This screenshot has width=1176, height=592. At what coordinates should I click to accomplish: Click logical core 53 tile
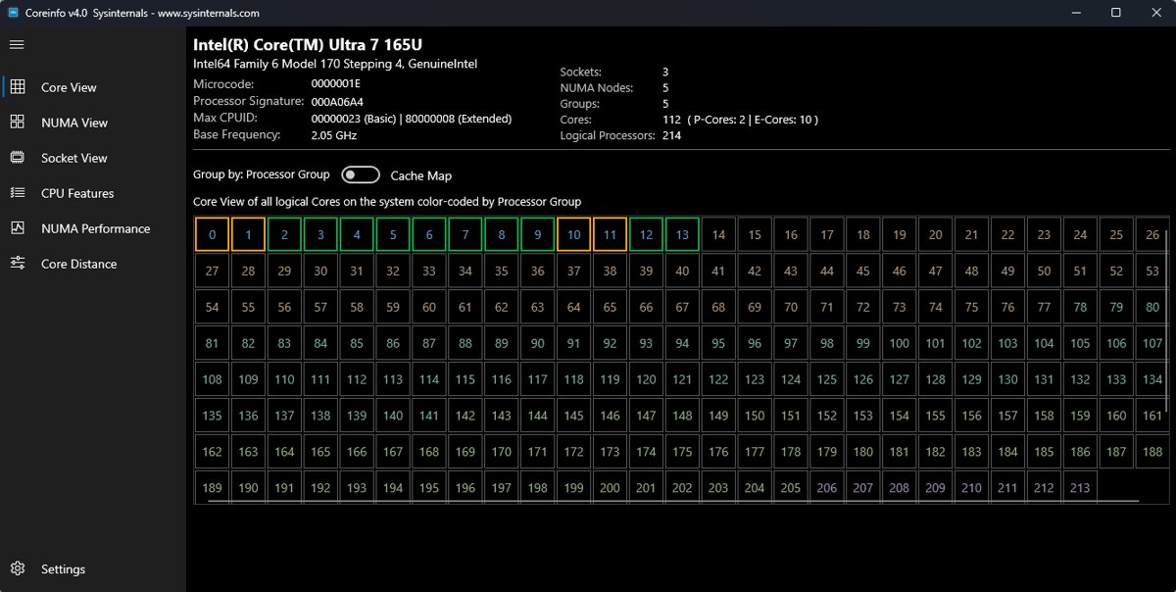pyautogui.click(x=1152, y=271)
